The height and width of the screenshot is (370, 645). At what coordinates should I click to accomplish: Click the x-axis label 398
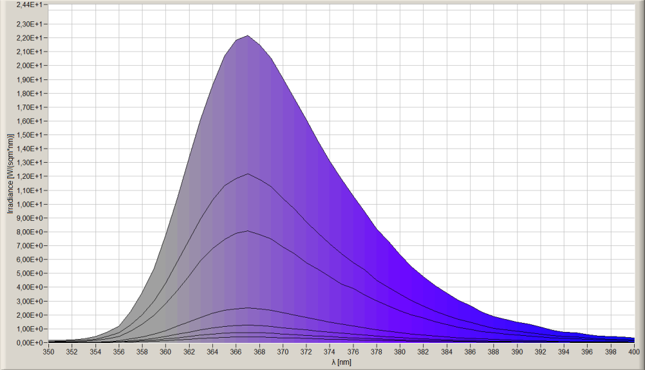tap(611, 352)
